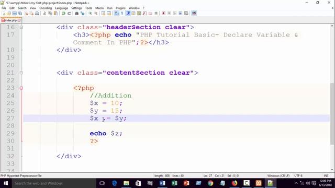Click the INS status bar indicator
This screenshot has width=335, height=188.
[x=326, y=175]
